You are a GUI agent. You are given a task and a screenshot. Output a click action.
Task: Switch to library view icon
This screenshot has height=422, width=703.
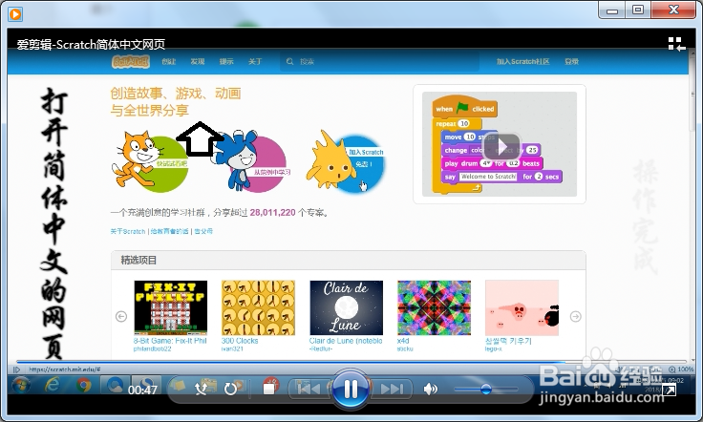point(676,44)
